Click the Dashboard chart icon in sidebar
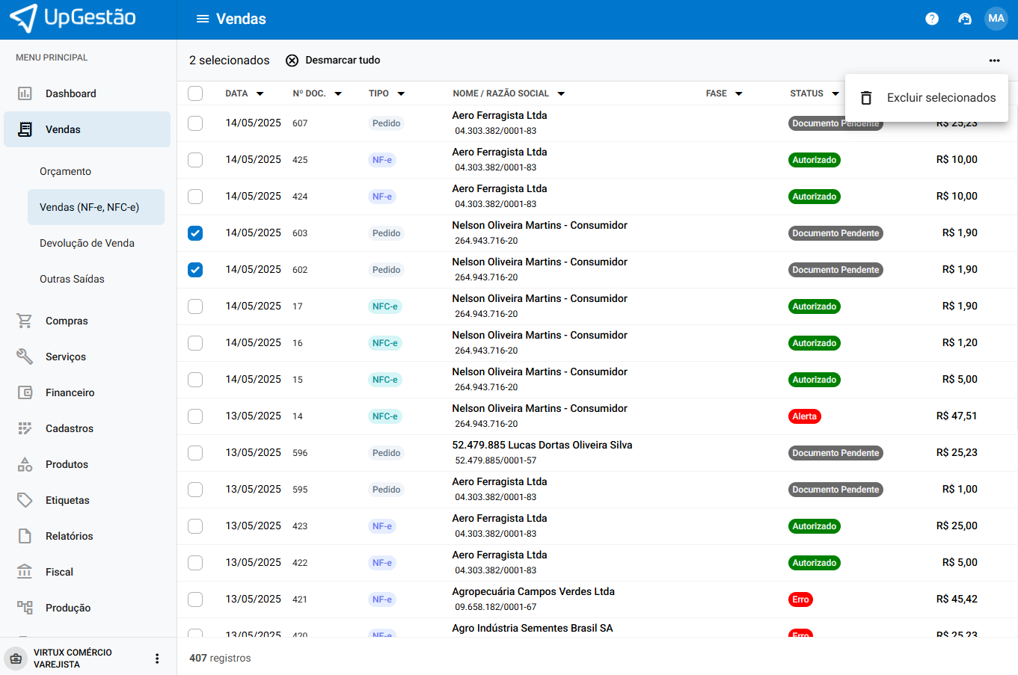 [x=25, y=93]
